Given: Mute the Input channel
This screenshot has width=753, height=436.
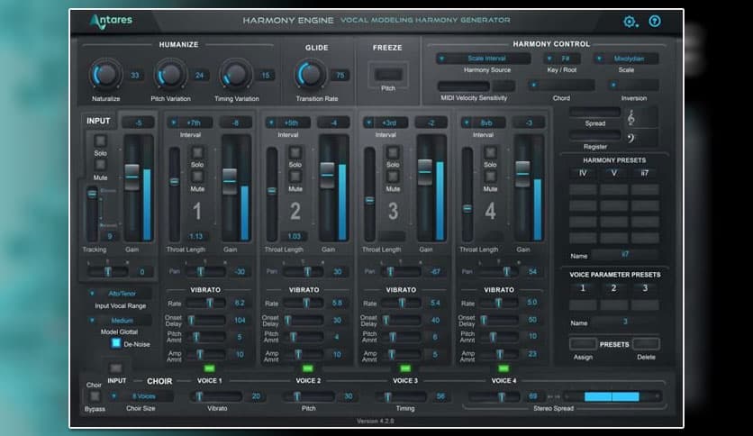Looking at the screenshot, I should tap(100, 165).
